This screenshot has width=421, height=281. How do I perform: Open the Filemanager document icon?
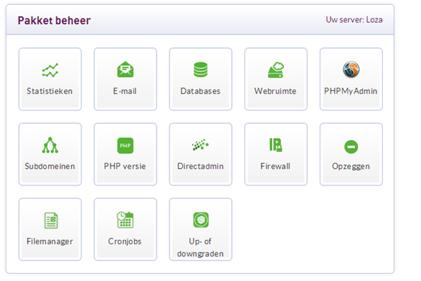(x=51, y=220)
